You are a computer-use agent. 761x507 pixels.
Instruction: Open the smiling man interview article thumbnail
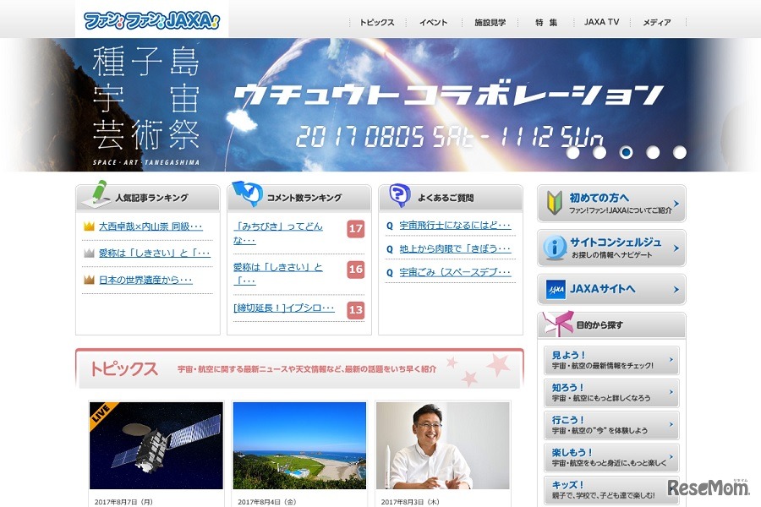tap(442, 445)
